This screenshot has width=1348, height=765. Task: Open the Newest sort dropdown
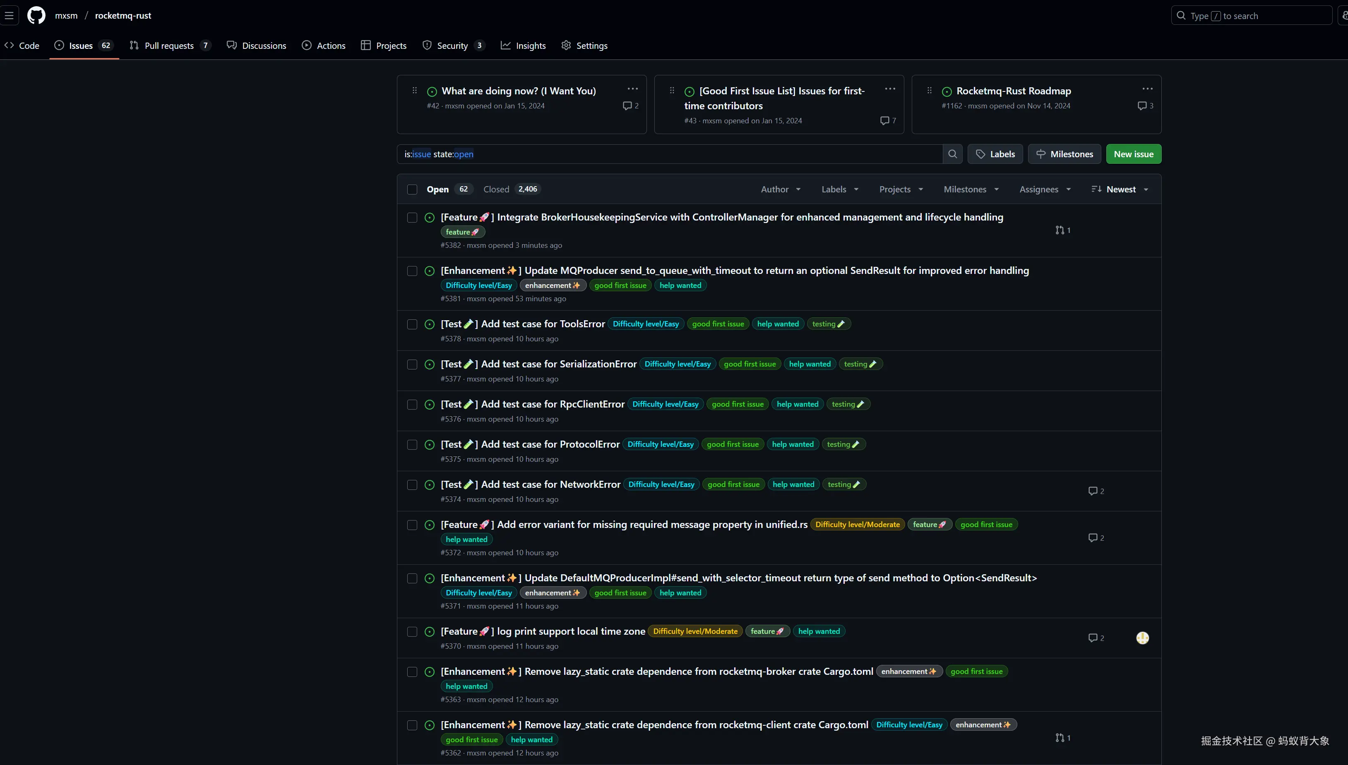click(x=1120, y=189)
